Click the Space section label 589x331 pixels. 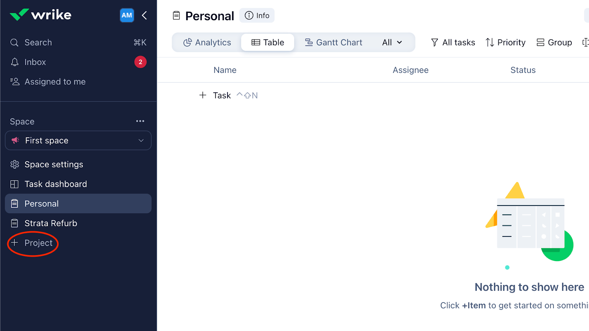tap(22, 121)
